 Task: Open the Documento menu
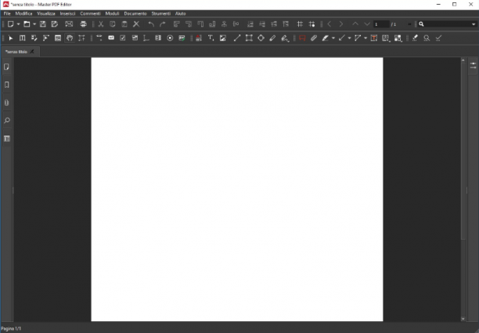[135, 13]
